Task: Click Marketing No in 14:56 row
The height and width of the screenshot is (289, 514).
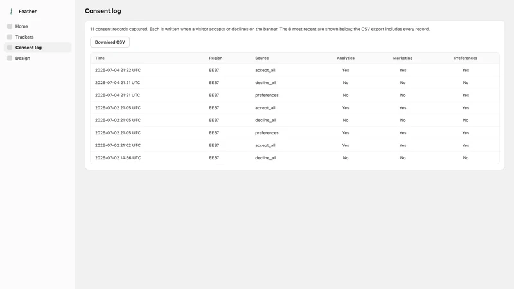Action: 403,157
